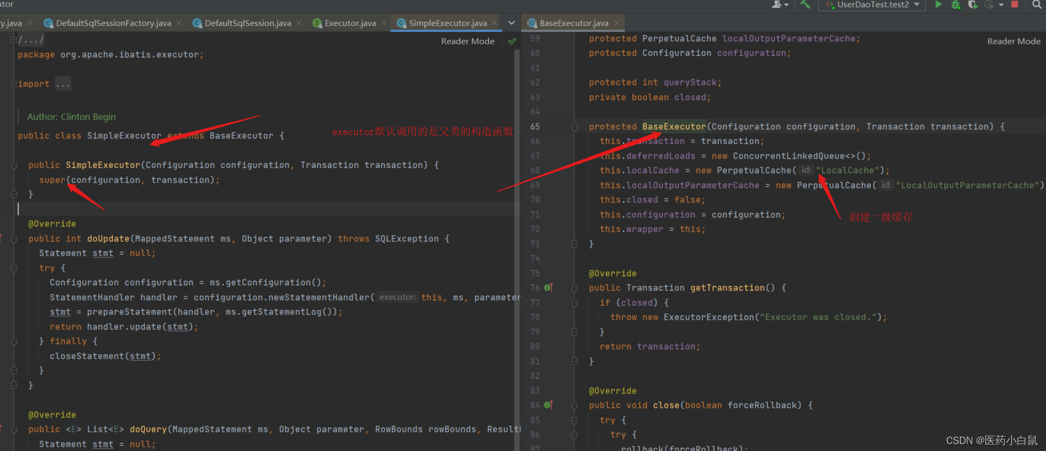Viewport: 1046px width, 451px height.
Task: Collapse the SimpleExecutor constructor fold
Action: (14, 165)
